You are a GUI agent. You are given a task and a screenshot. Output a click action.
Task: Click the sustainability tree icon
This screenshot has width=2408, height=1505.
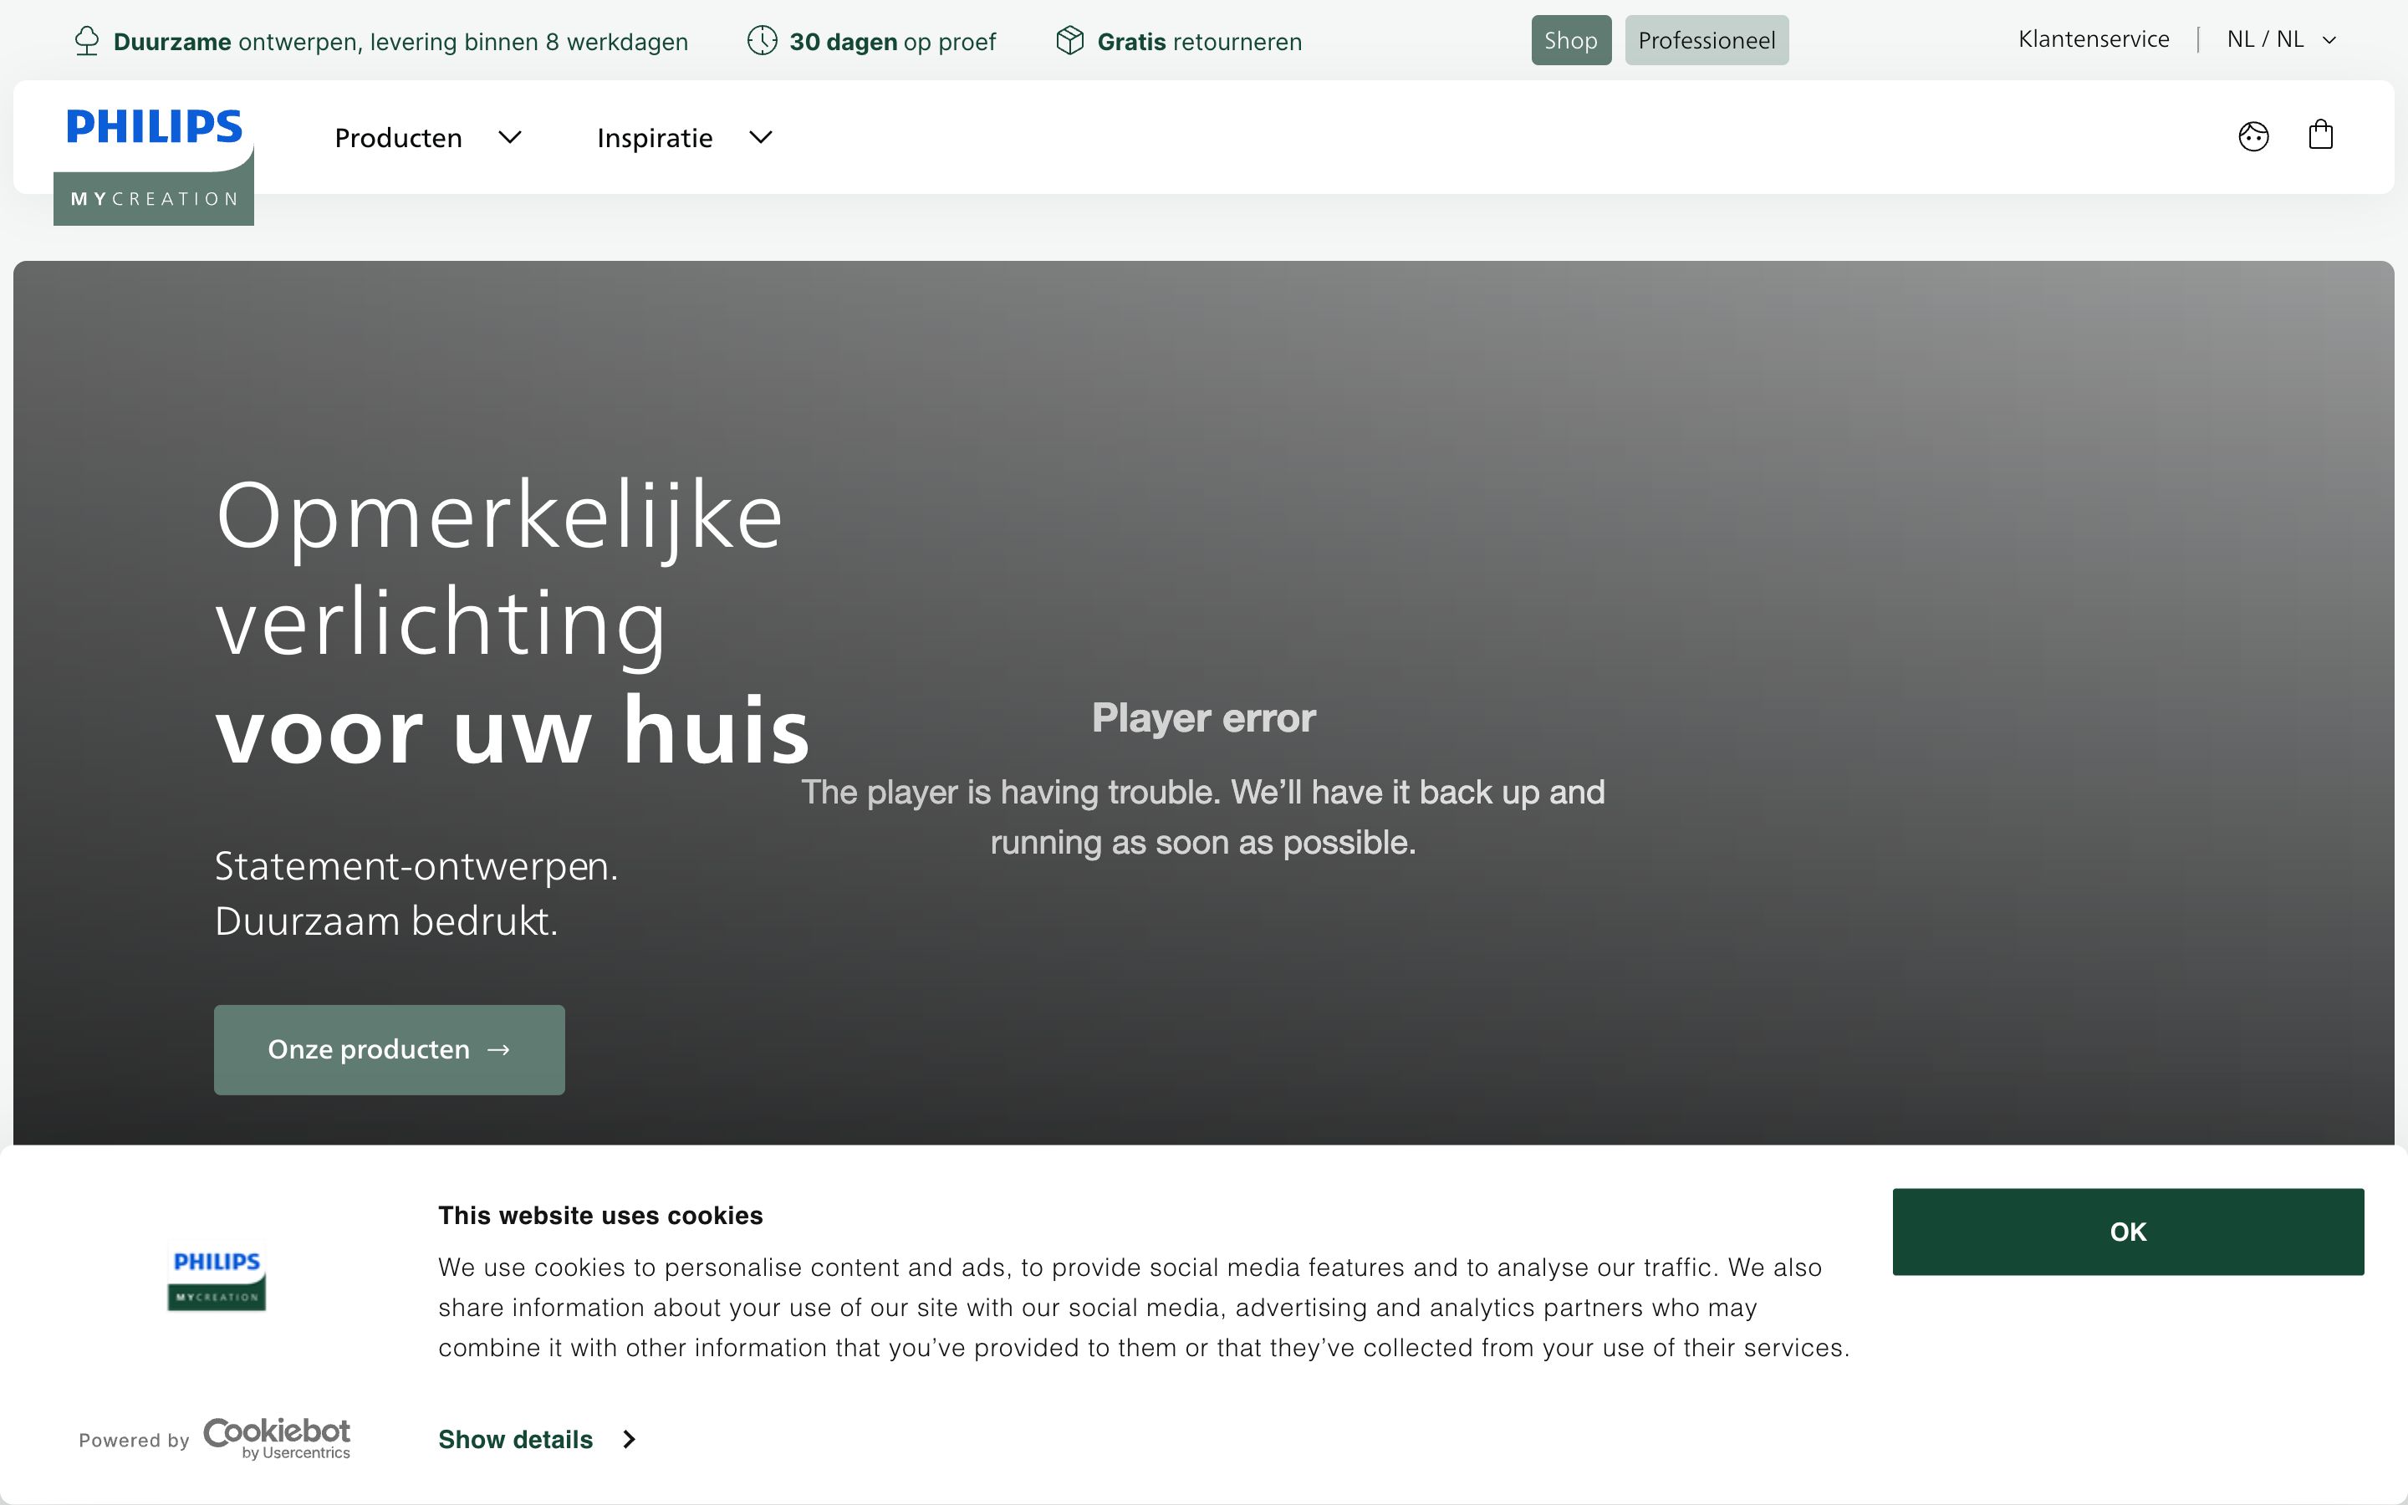click(x=88, y=41)
